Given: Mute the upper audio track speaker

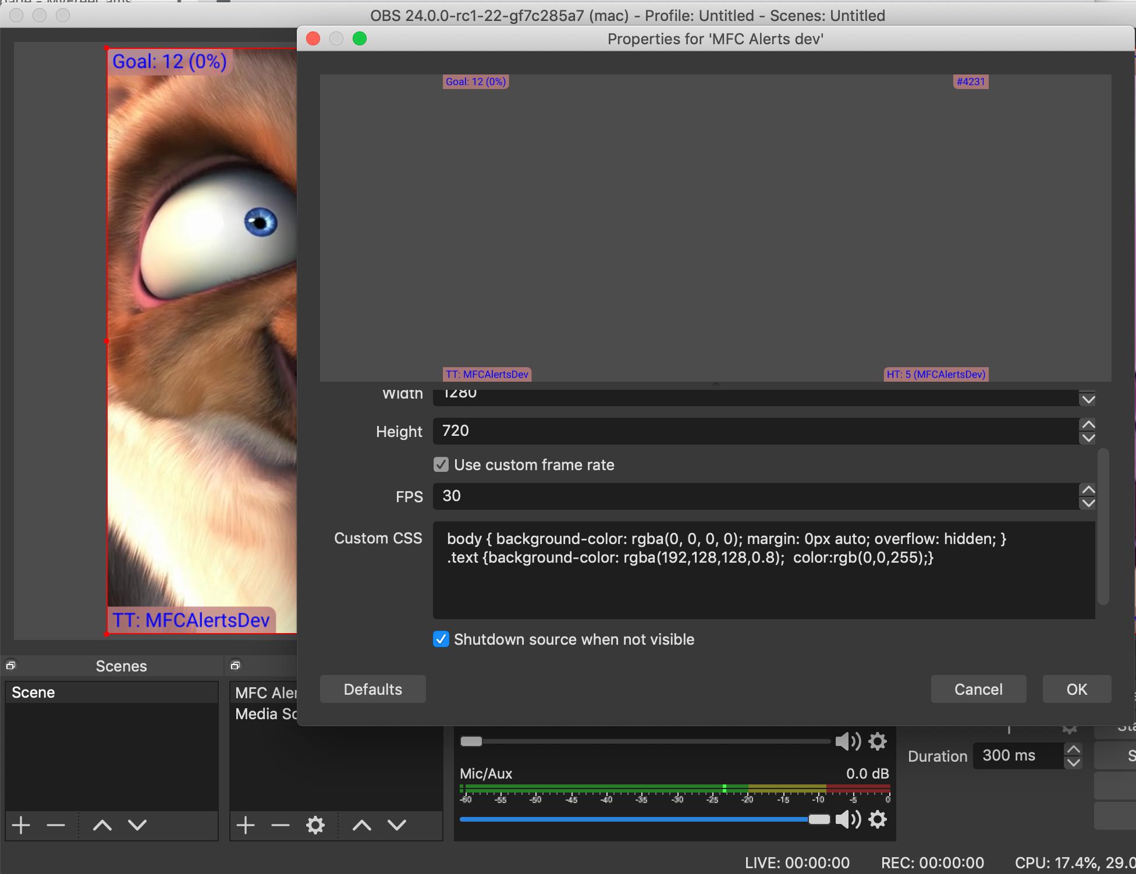Looking at the screenshot, I should tap(847, 741).
